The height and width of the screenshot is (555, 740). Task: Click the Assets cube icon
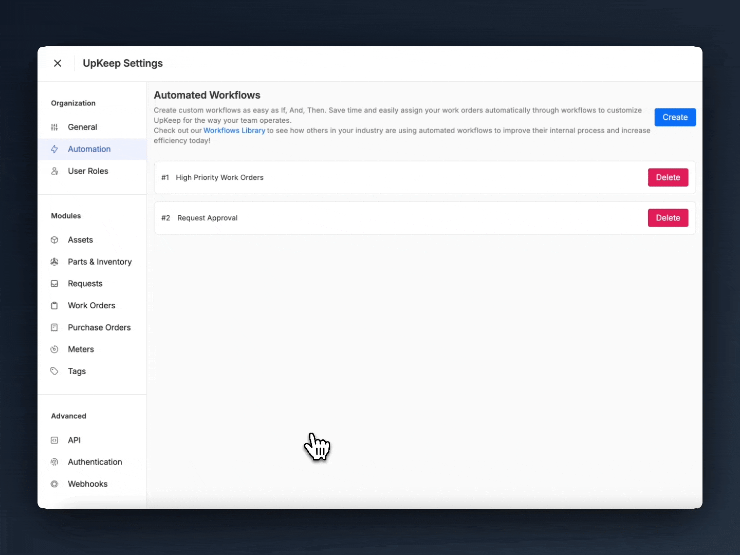pyautogui.click(x=54, y=240)
